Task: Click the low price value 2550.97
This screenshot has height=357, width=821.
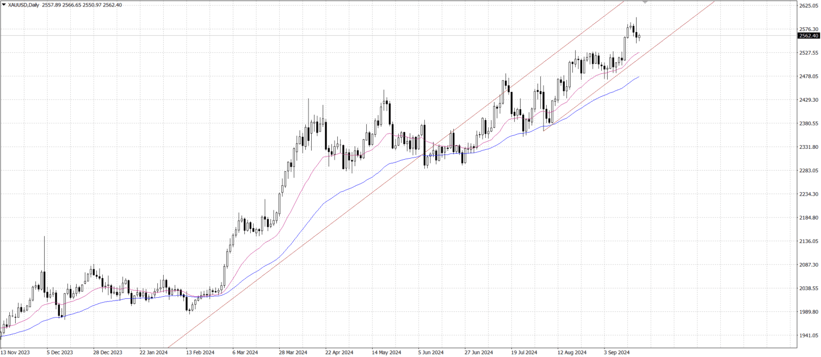Action: 93,4
